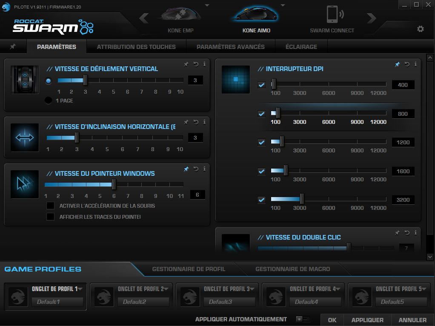The width and height of the screenshot is (435, 326).
Task: Click the Default4 profile name field
Action: 315,302
